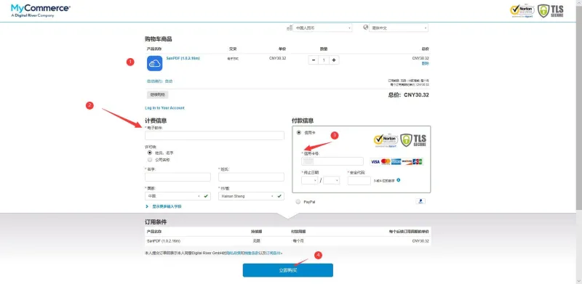Click the remove link under the CNY30.32 total
582x284 pixels.
(425, 63)
